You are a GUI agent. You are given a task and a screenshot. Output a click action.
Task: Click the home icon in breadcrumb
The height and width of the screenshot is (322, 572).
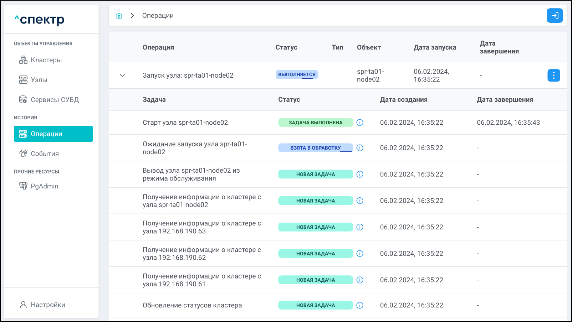tap(119, 16)
